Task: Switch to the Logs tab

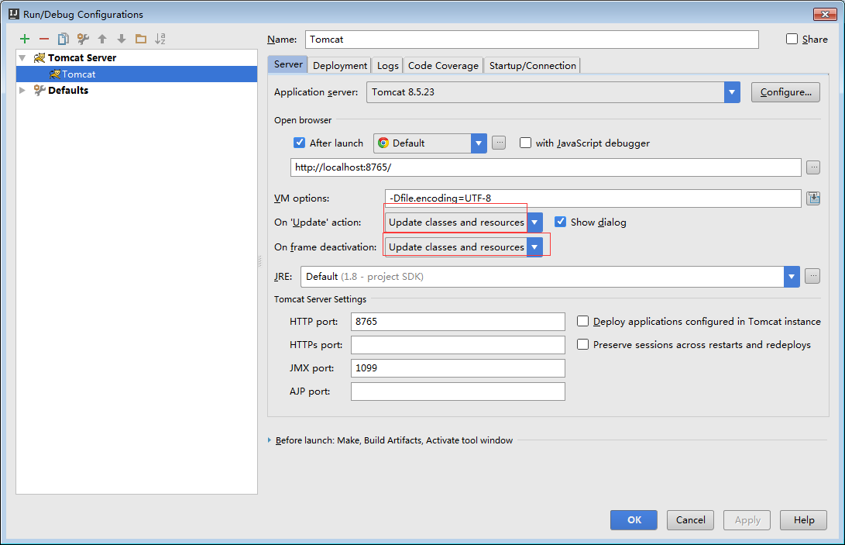Action: (x=387, y=65)
